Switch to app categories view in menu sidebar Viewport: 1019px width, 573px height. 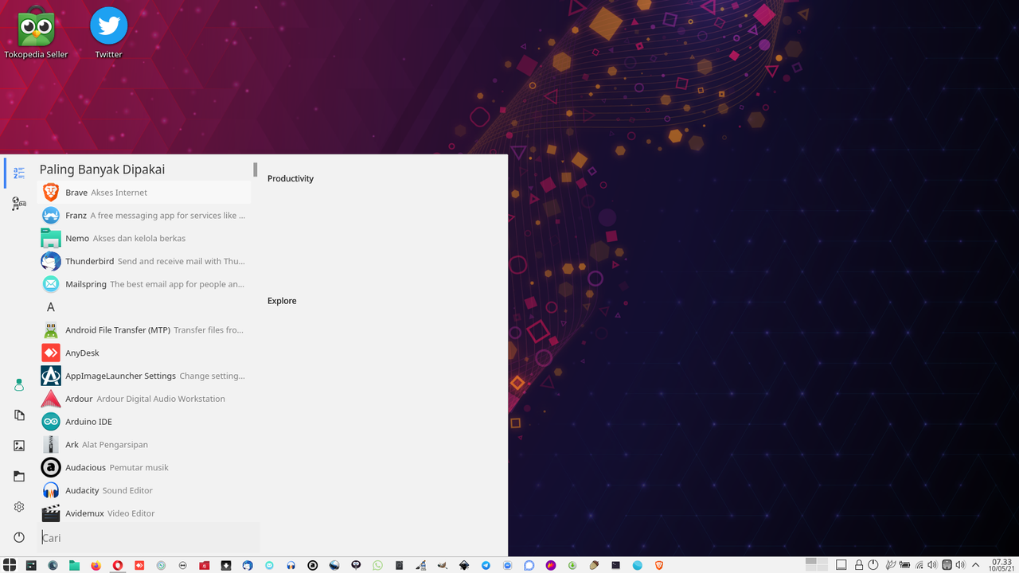tap(19, 205)
